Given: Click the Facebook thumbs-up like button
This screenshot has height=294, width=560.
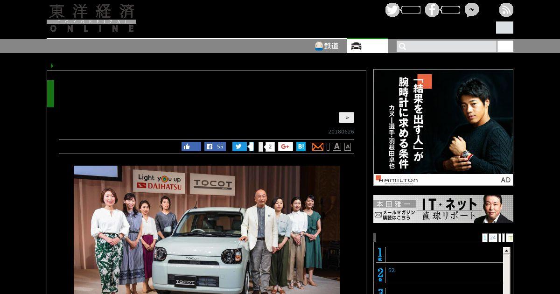Looking at the screenshot, I should pyautogui.click(x=191, y=147).
